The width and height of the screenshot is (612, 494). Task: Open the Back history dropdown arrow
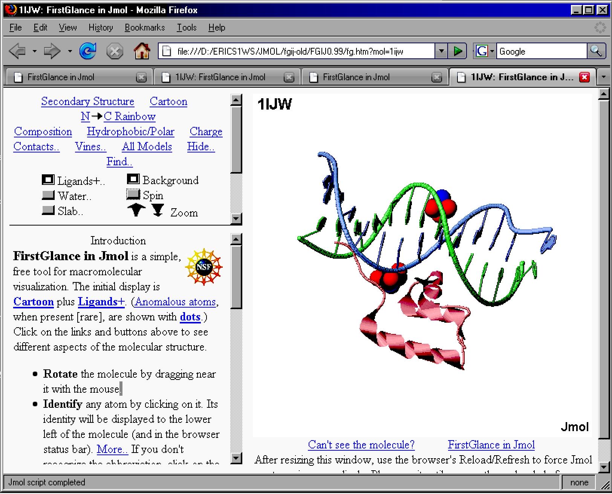[35, 51]
